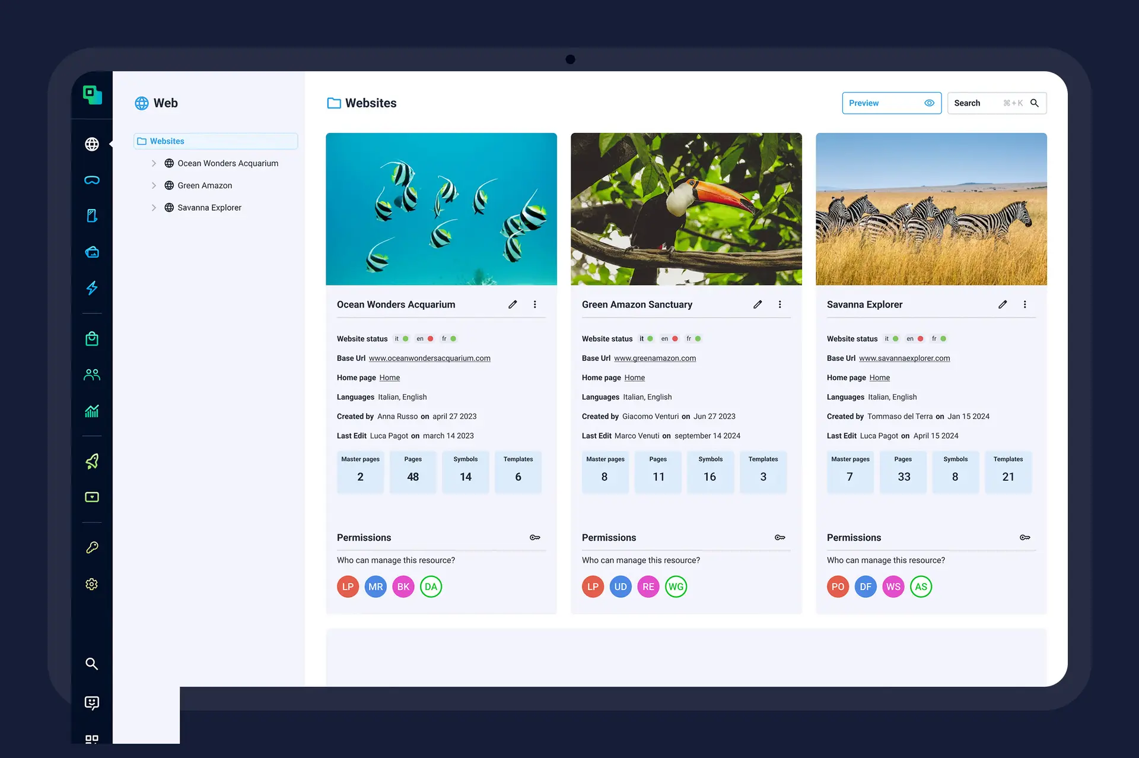
Task: Open the analytics chart icon in sidebar
Action: click(92, 411)
